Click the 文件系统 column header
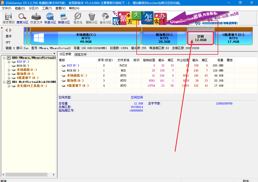This screenshot has width=258, height=182. click(x=123, y=60)
